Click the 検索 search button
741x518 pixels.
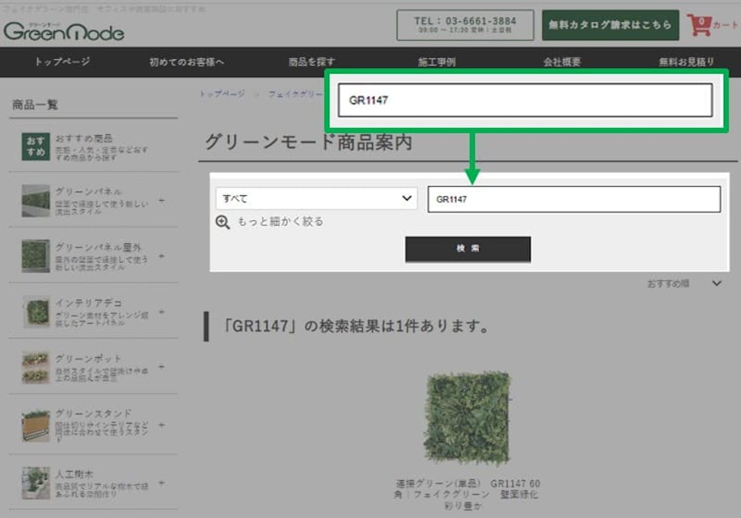pos(467,249)
